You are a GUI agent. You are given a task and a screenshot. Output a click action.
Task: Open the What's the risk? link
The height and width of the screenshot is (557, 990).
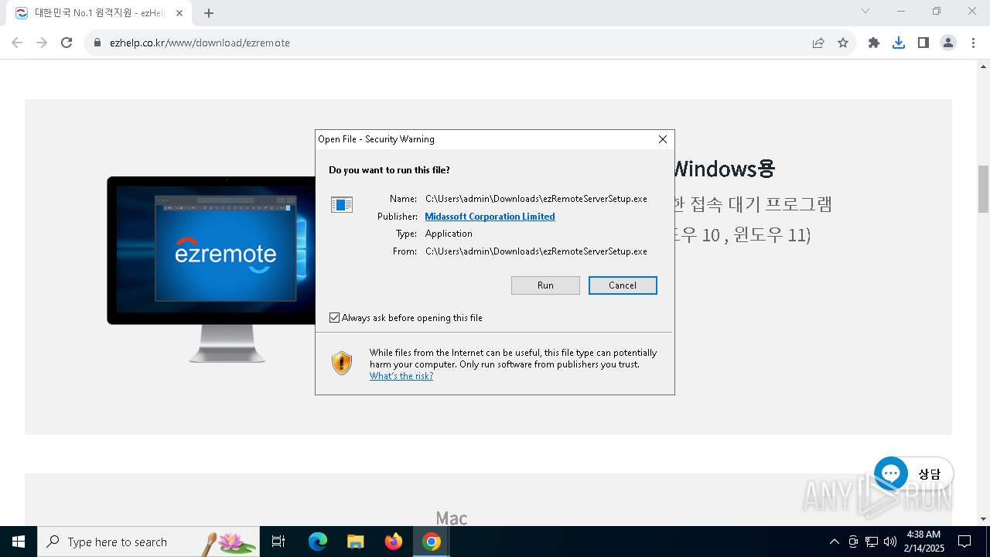point(401,376)
